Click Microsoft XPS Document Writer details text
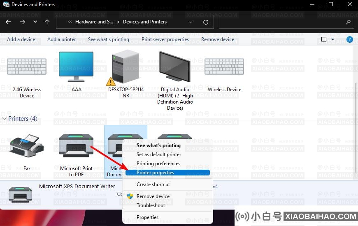The image size is (358, 226). pos(77,186)
